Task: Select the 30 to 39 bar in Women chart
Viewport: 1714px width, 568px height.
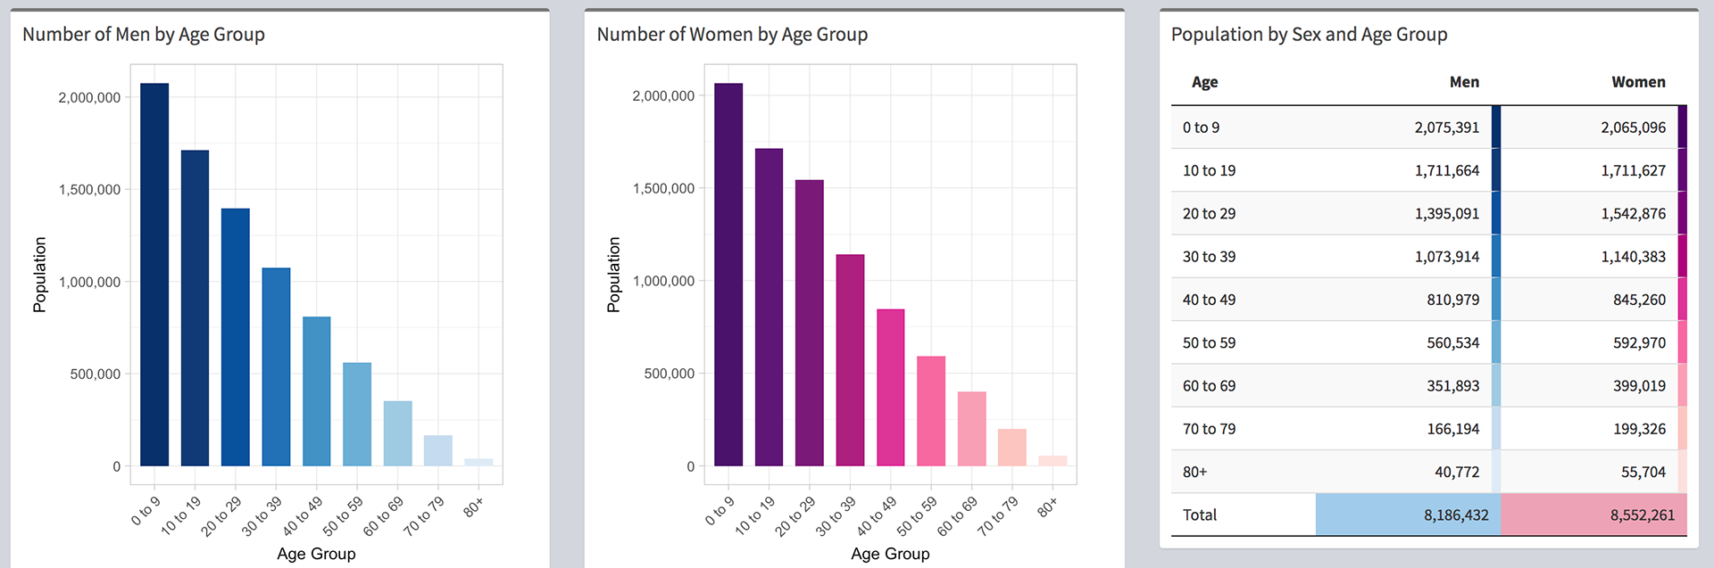Action: (x=850, y=360)
